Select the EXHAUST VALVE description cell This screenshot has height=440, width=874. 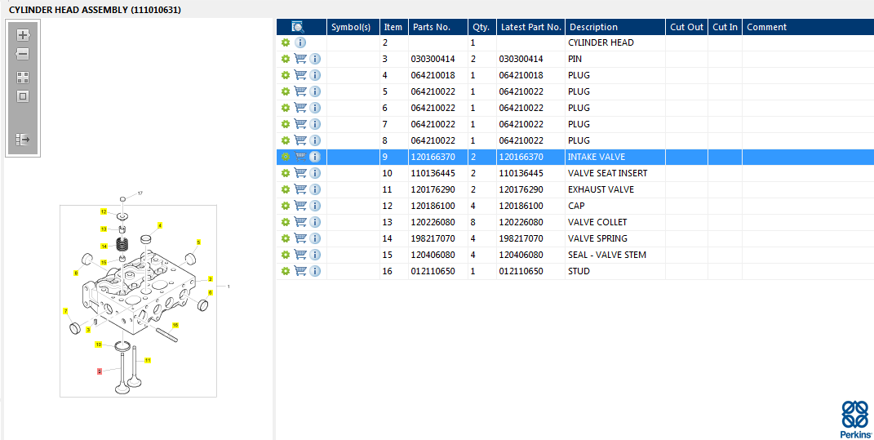(x=615, y=189)
